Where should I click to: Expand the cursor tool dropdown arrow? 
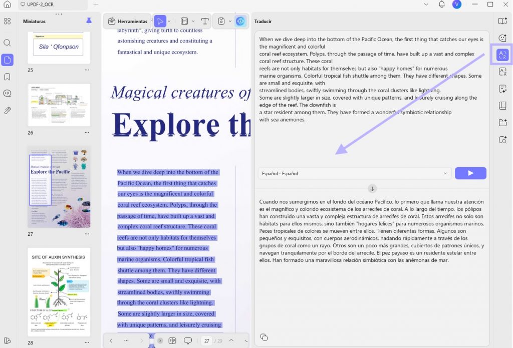[x=169, y=21]
